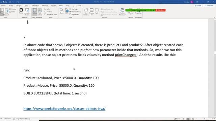The height and width of the screenshot is (121, 216).
Task: Click language English (United States) status
Action: pyautogui.click(x=23, y=119)
